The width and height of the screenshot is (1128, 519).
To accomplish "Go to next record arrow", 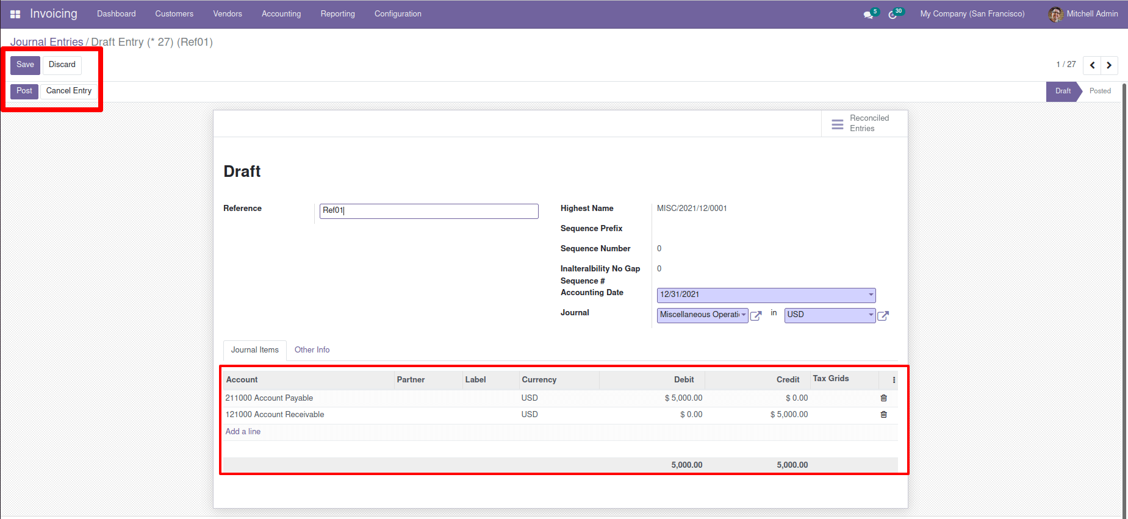I will (1109, 65).
